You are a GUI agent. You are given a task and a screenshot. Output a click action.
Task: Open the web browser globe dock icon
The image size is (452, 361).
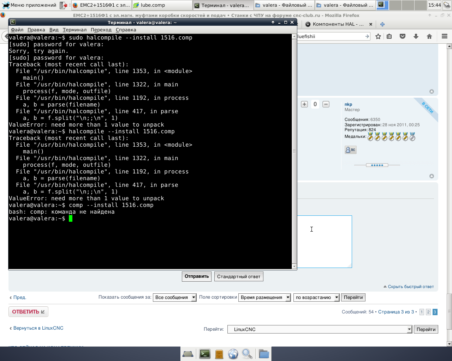(x=233, y=354)
